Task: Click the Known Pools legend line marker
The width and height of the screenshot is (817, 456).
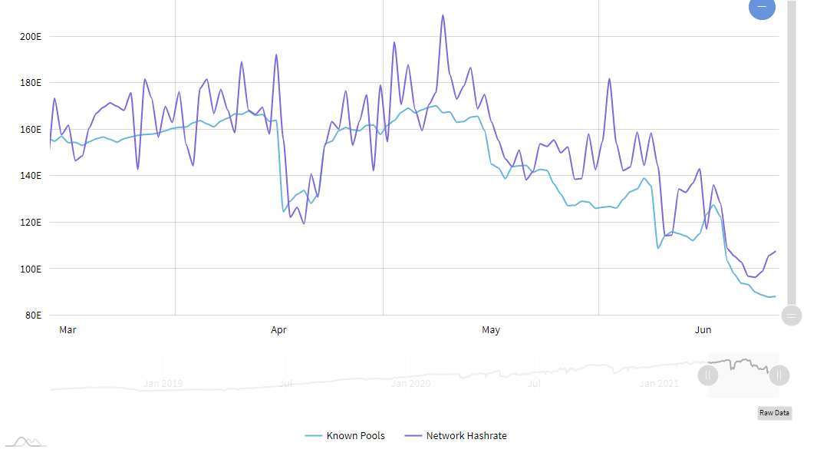Action: [313, 436]
